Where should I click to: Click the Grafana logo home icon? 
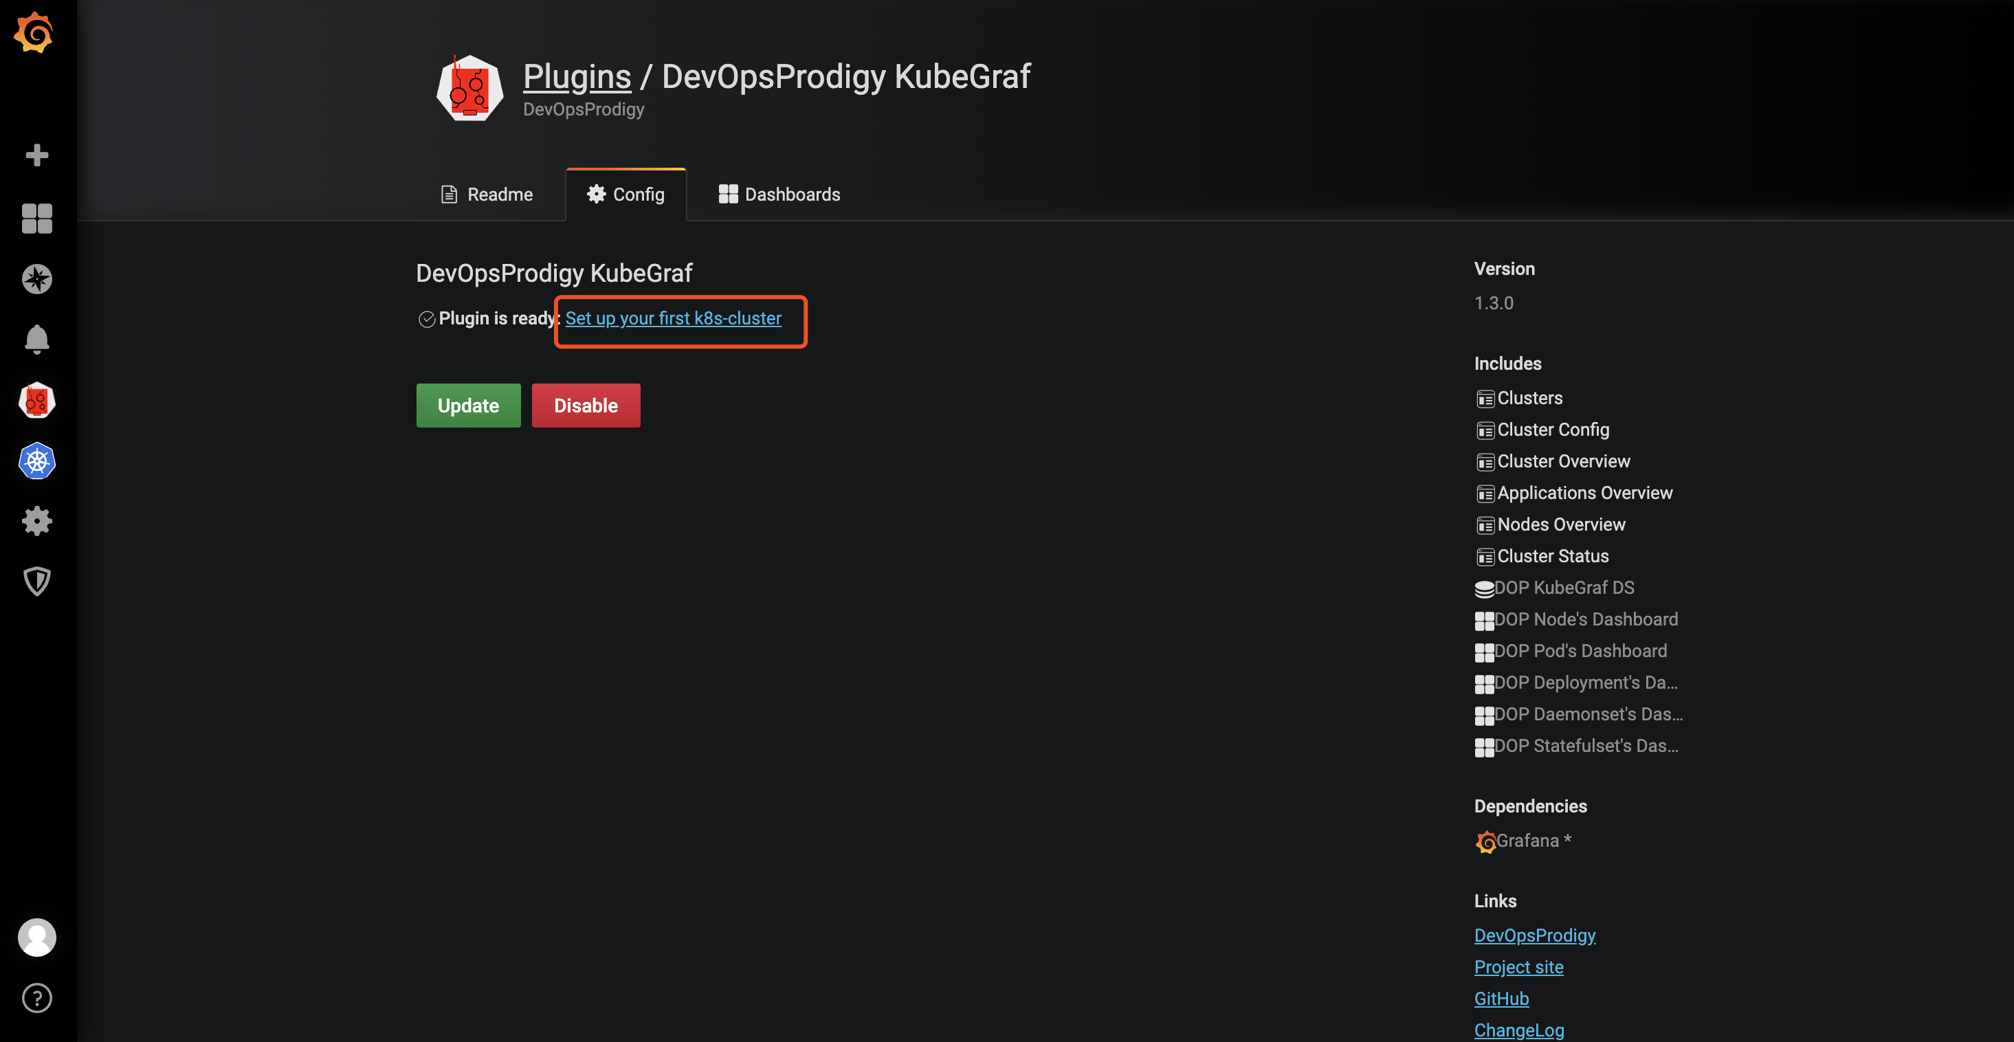(x=34, y=33)
